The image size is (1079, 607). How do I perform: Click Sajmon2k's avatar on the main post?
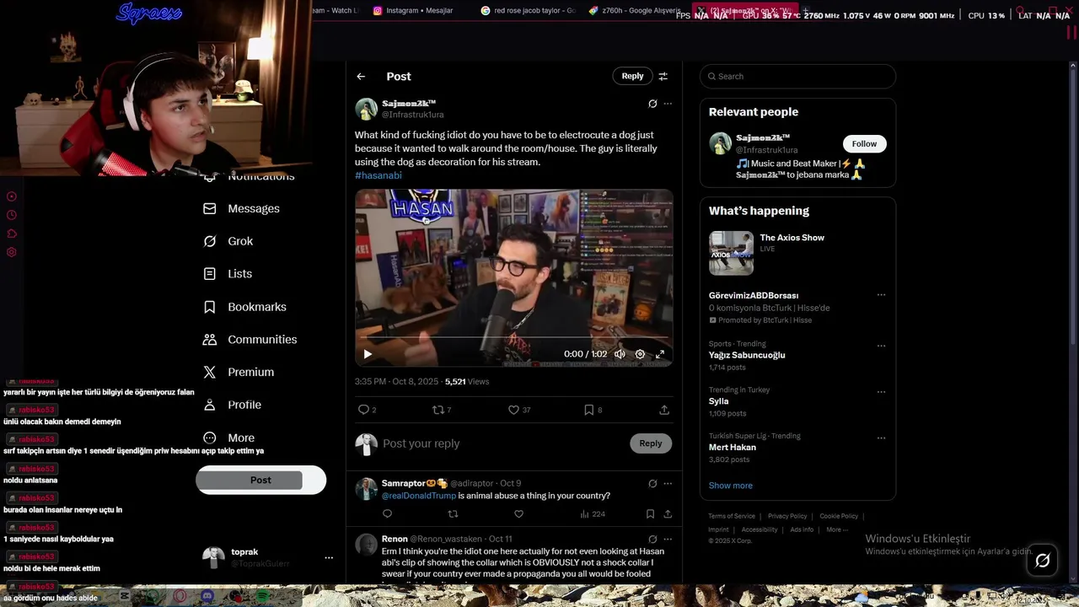pyautogui.click(x=366, y=109)
